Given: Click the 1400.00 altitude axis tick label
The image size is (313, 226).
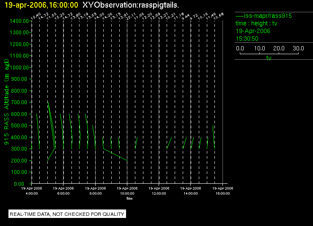Looking at the screenshot, I should (x=19, y=21).
